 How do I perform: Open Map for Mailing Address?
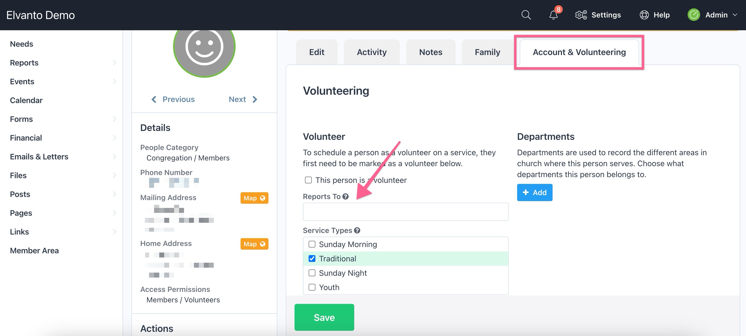pyautogui.click(x=254, y=198)
